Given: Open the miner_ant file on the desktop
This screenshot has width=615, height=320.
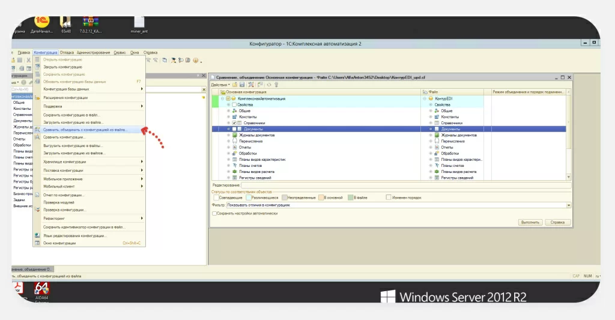Looking at the screenshot, I should pyautogui.click(x=139, y=23).
